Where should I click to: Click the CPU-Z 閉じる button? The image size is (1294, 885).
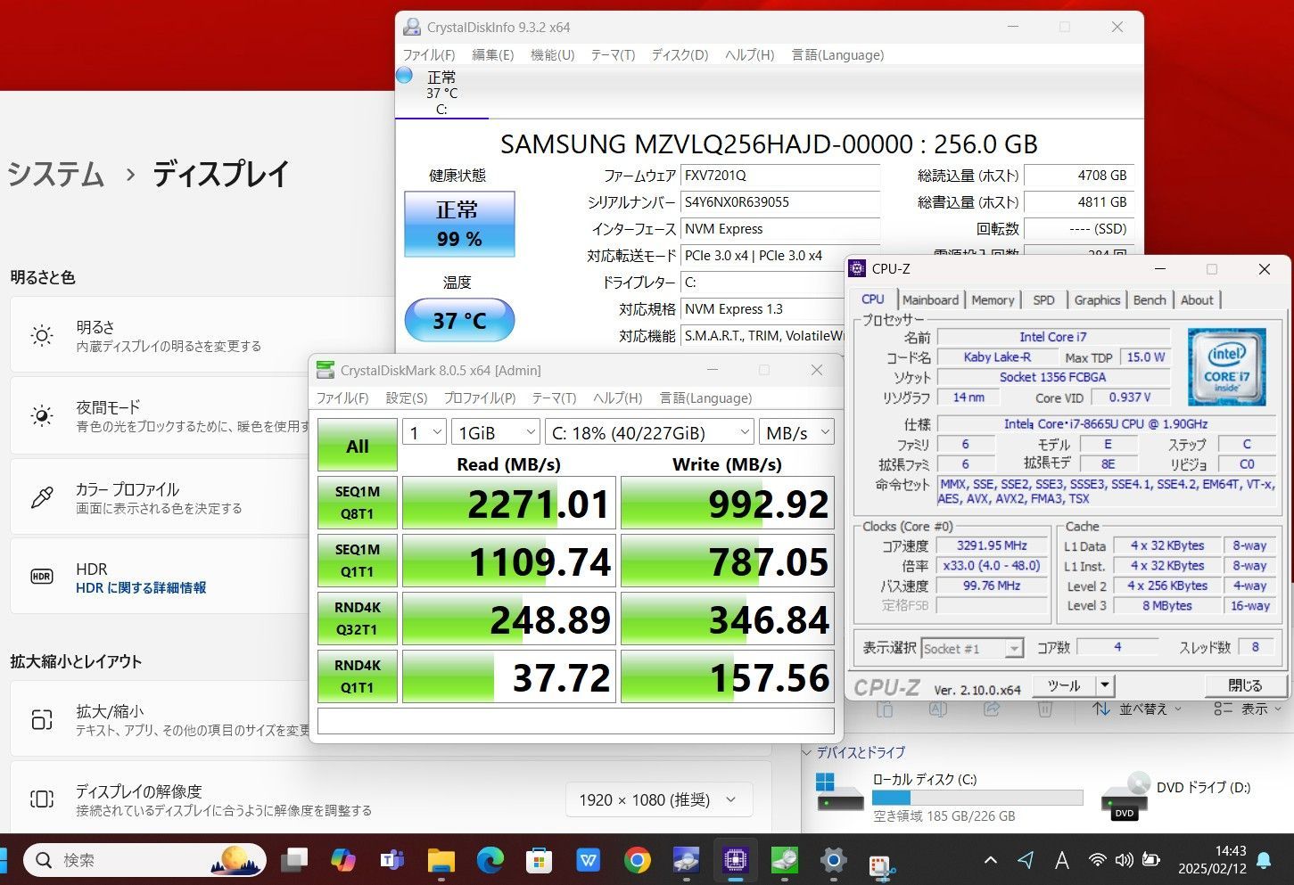[x=1245, y=685]
